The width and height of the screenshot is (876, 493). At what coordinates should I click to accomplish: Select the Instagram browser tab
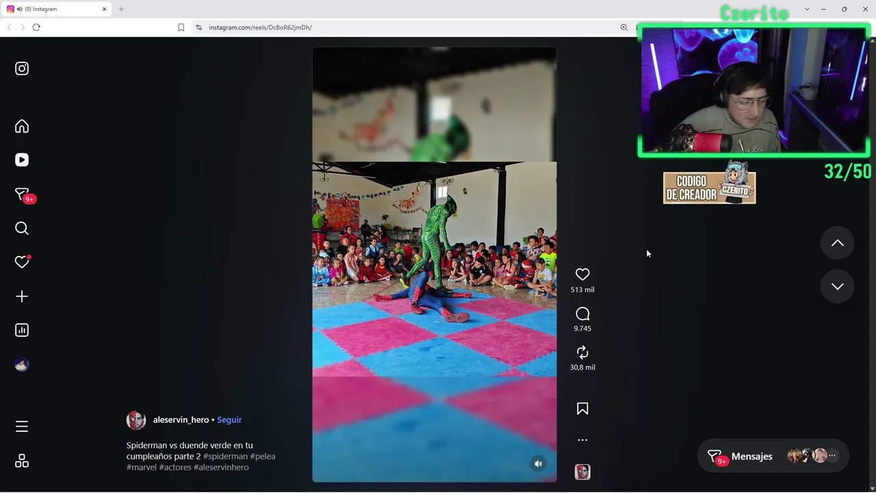(57, 9)
